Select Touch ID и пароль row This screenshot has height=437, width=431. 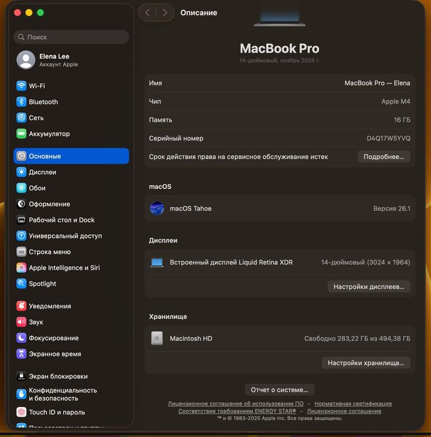coord(71,412)
